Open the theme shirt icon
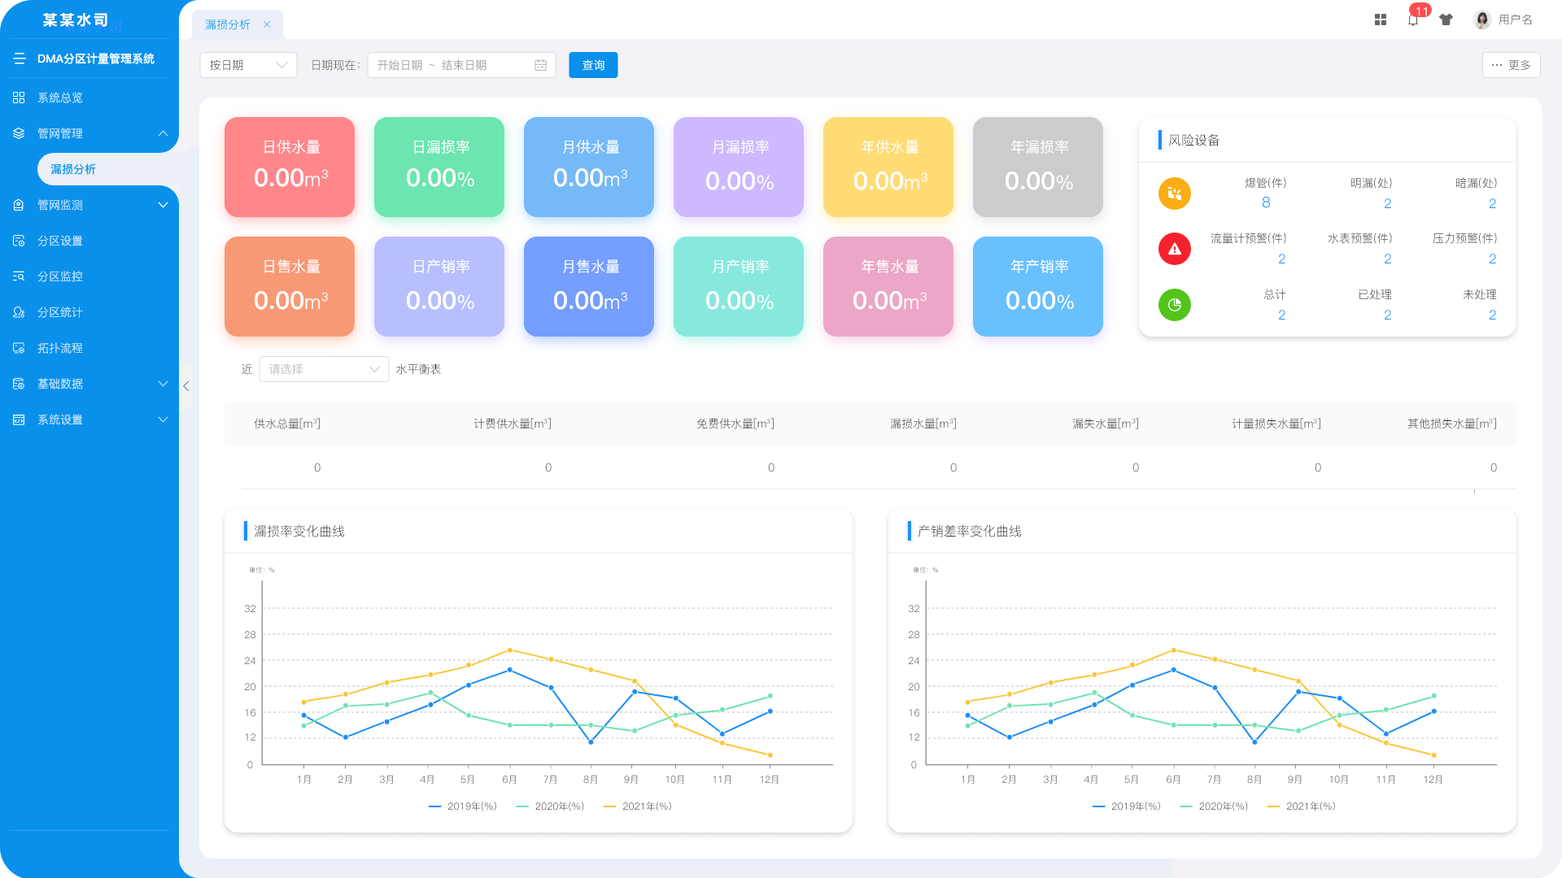 click(1446, 20)
